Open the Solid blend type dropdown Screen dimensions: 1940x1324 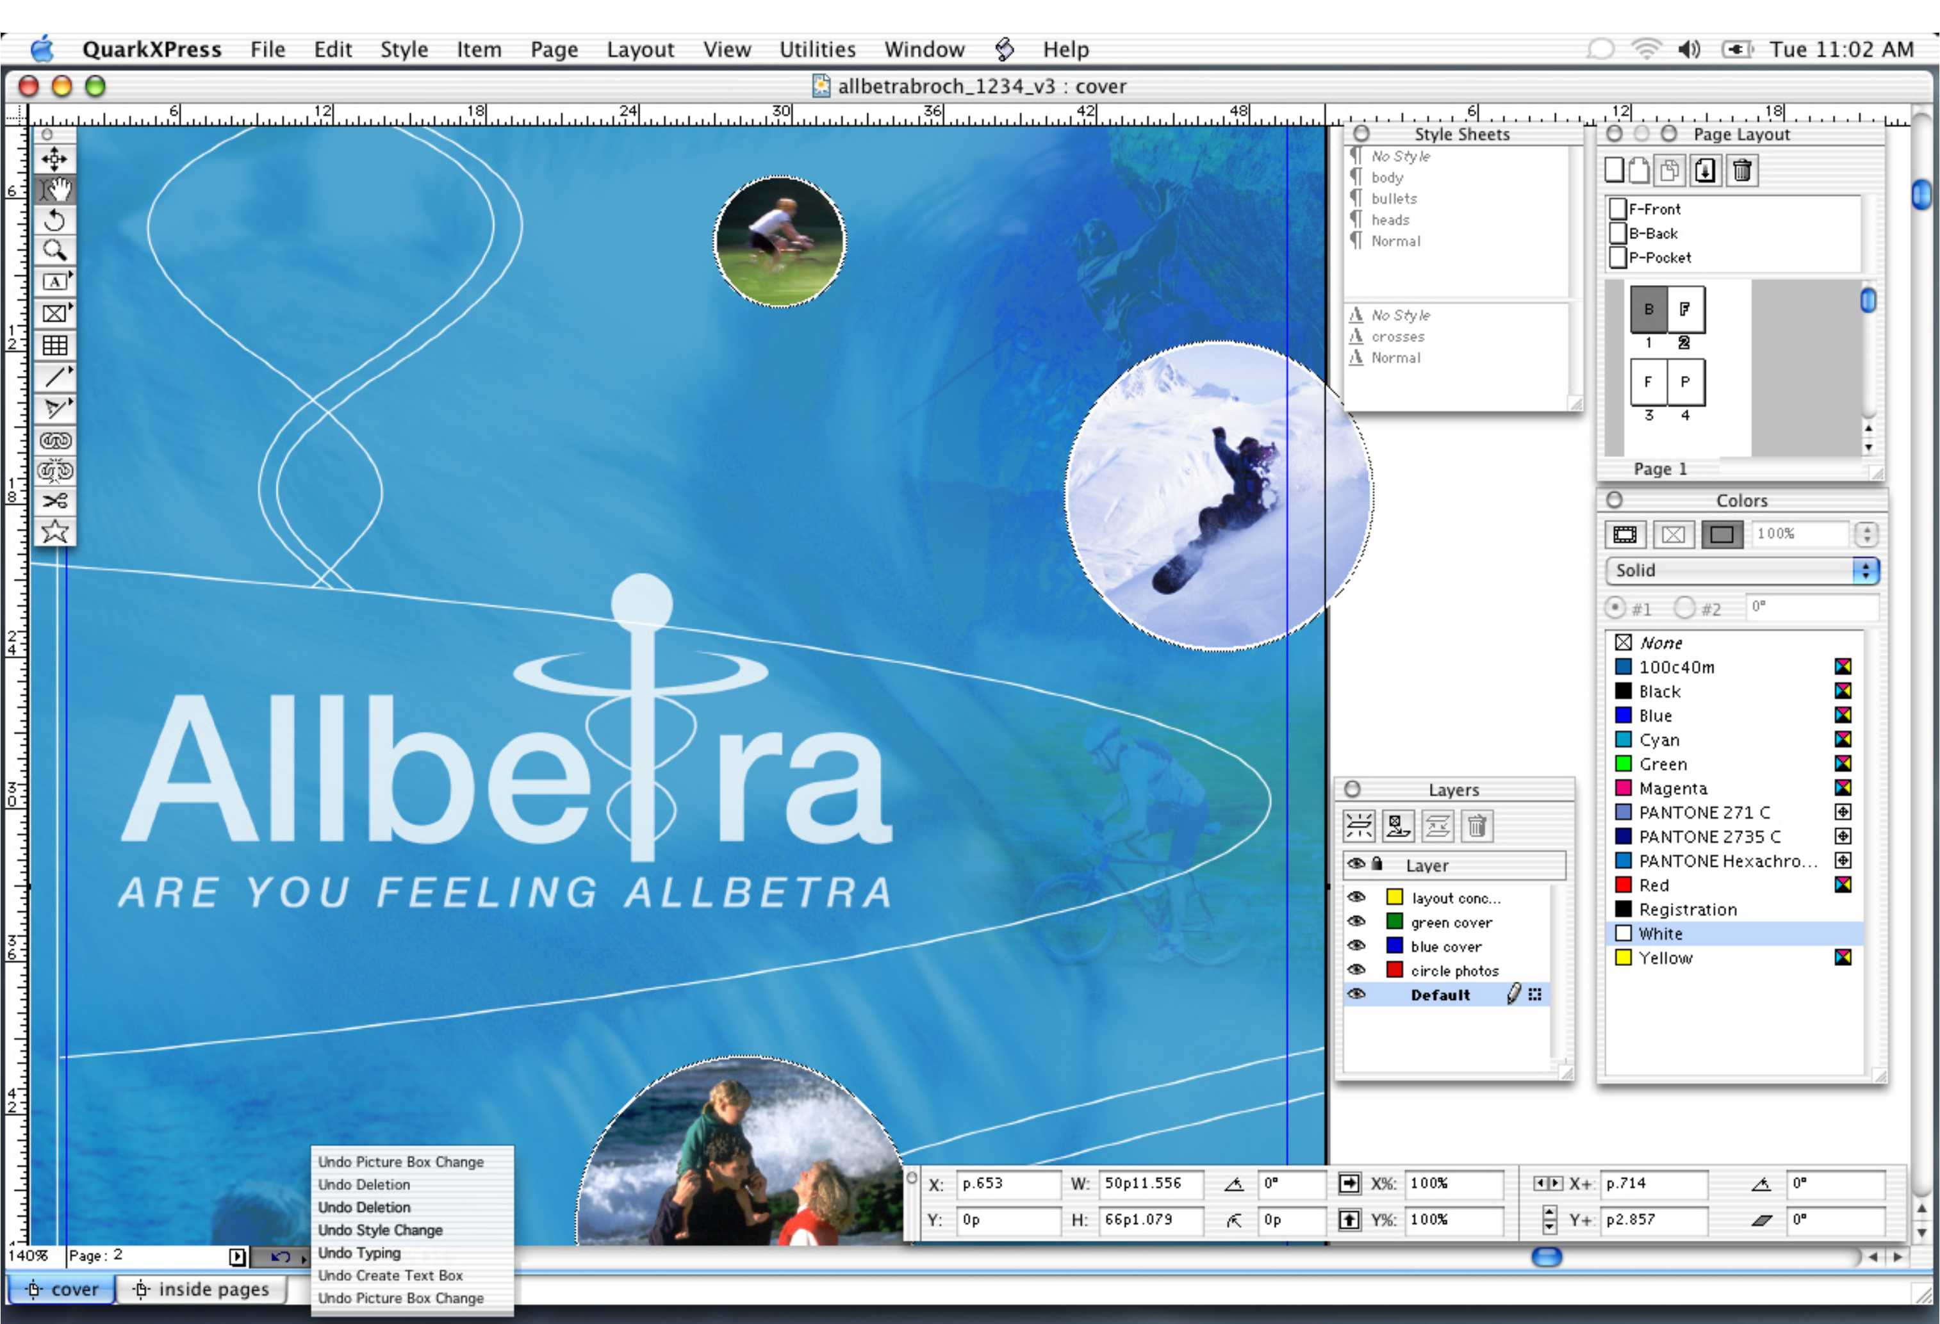click(1741, 570)
